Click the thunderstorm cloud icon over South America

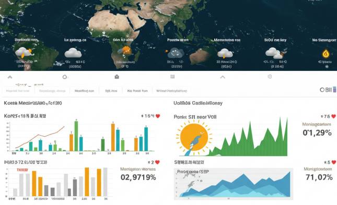pyautogui.click(x=23, y=53)
